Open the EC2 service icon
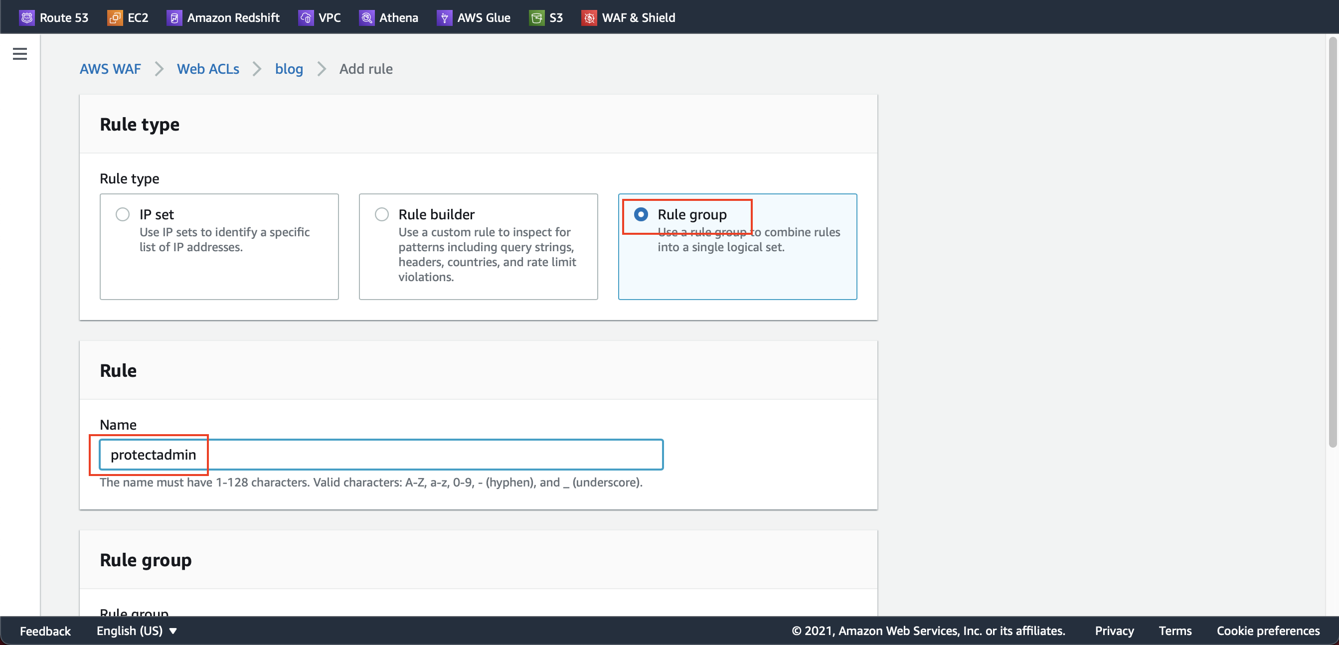The width and height of the screenshot is (1339, 645). coord(114,17)
